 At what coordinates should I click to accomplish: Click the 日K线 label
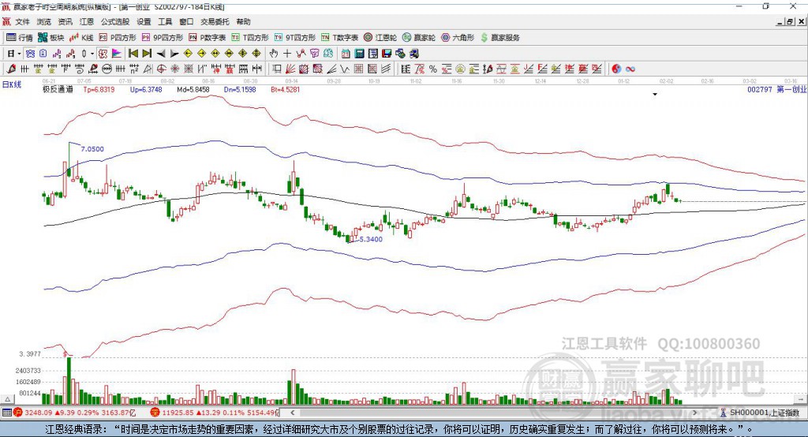click(x=12, y=84)
